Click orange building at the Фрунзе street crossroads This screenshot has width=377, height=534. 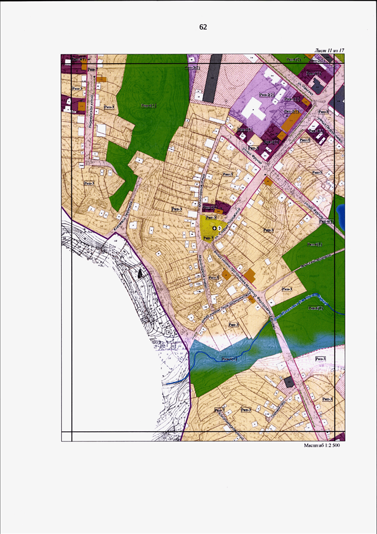(268, 181)
